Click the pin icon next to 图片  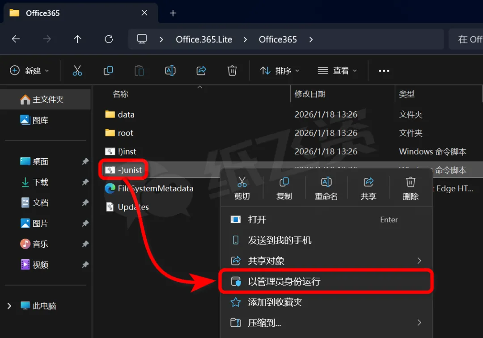tap(85, 223)
